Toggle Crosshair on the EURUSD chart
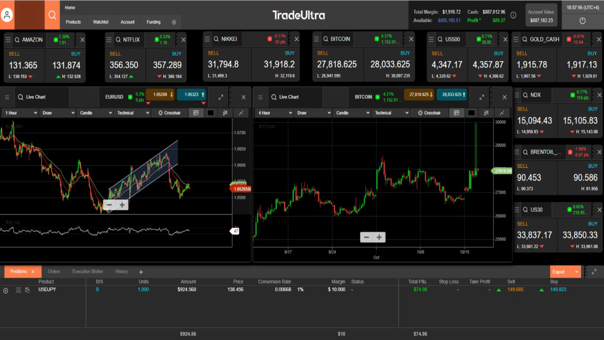The width and height of the screenshot is (604, 340). pyautogui.click(x=170, y=113)
